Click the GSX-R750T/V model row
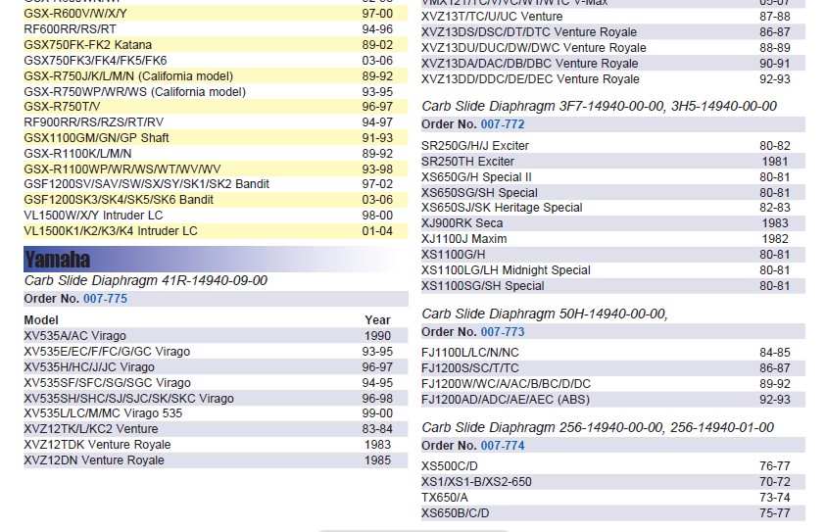The height and width of the screenshot is (532, 826). pos(216,107)
